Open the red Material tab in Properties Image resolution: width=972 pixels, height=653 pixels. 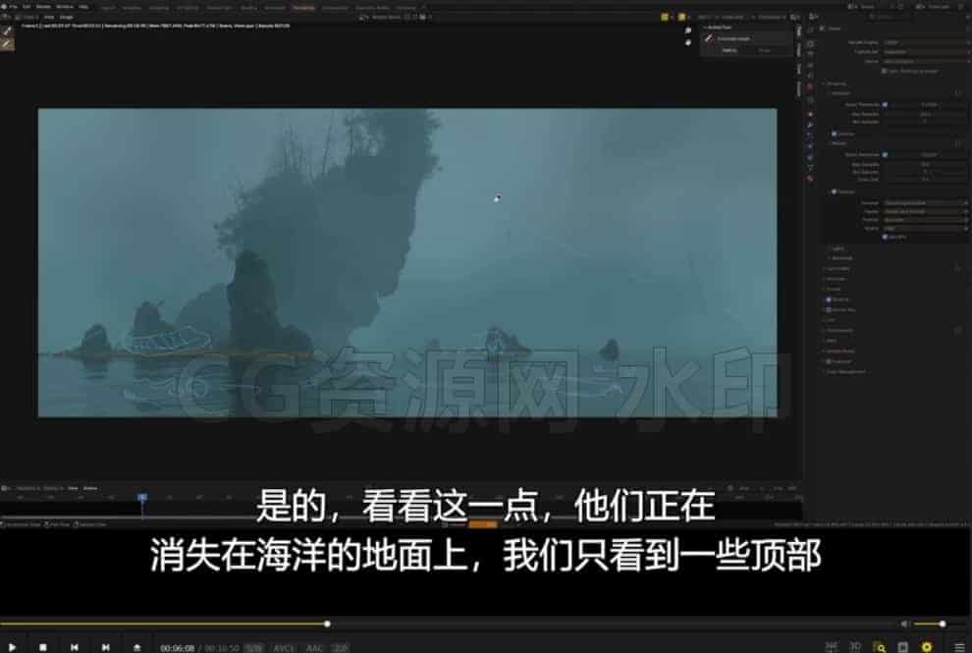[x=810, y=179]
